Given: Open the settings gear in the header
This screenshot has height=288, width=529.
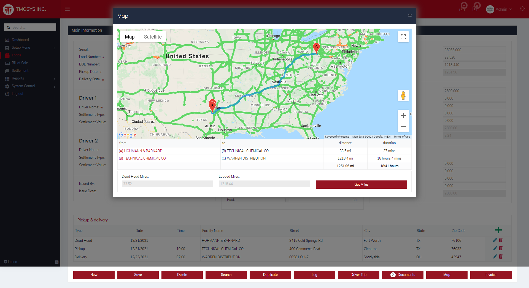Looking at the screenshot, I should [x=522, y=9].
